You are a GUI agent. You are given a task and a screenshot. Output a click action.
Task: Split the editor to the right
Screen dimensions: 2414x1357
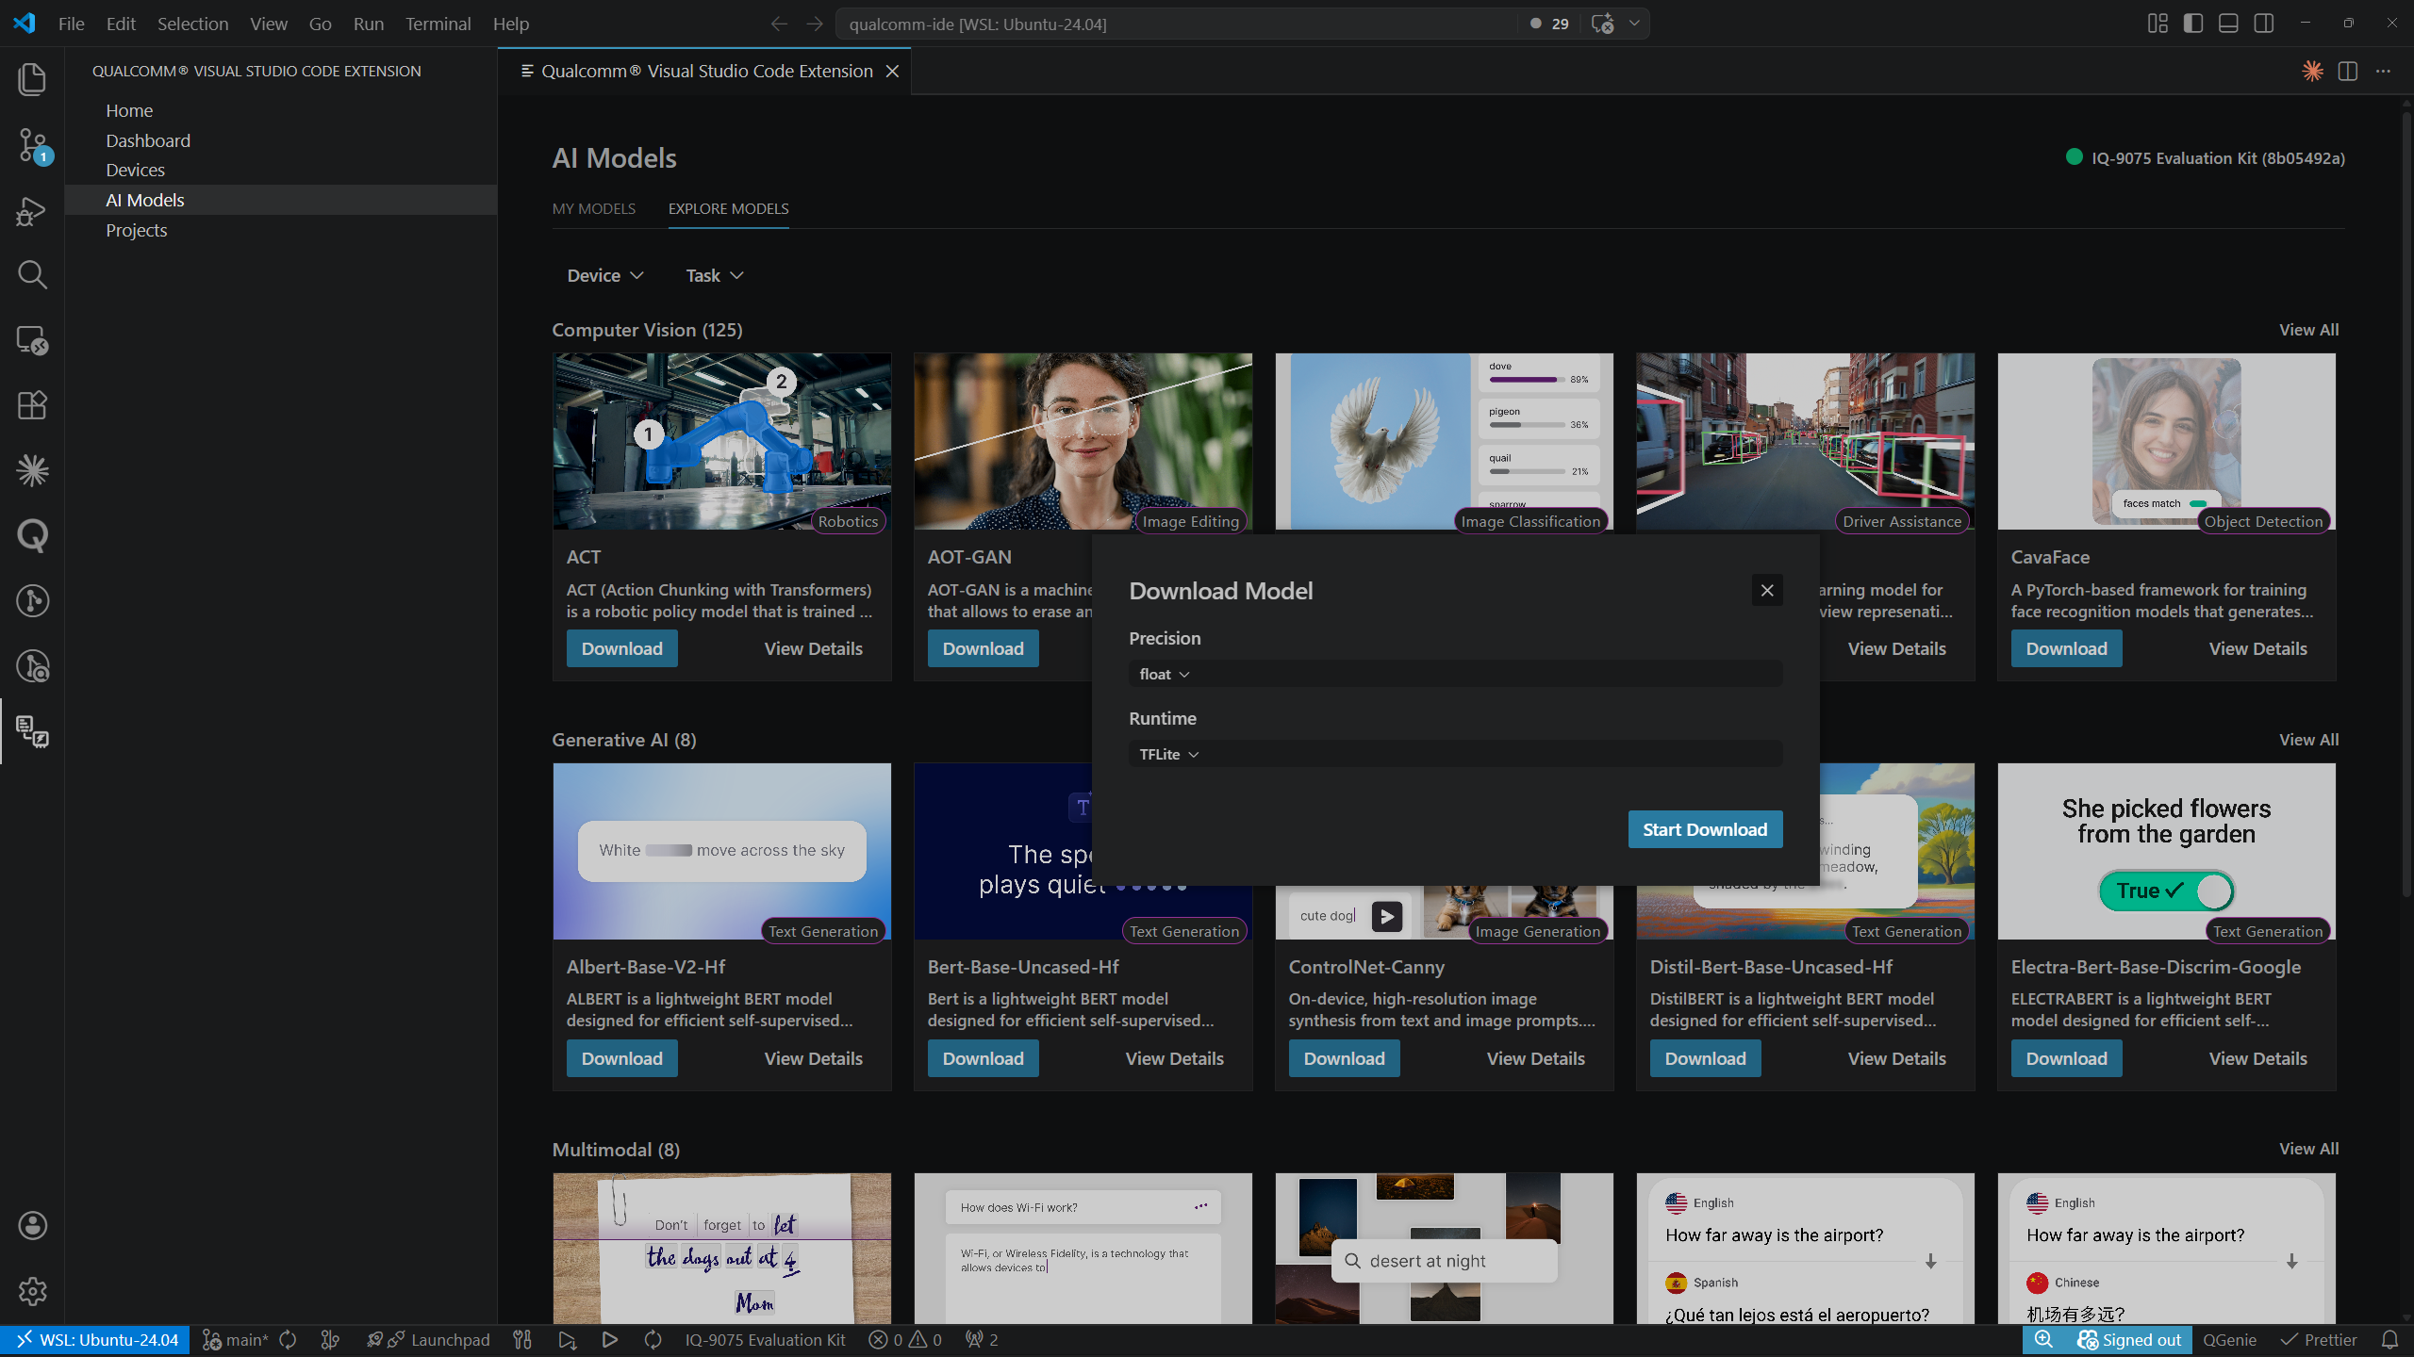point(2348,71)
